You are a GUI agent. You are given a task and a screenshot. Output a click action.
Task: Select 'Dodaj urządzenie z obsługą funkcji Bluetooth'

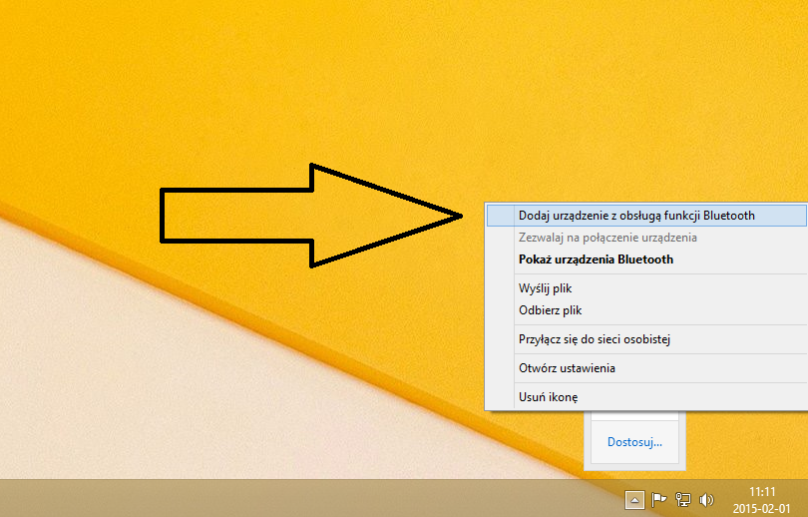[636, 215]
